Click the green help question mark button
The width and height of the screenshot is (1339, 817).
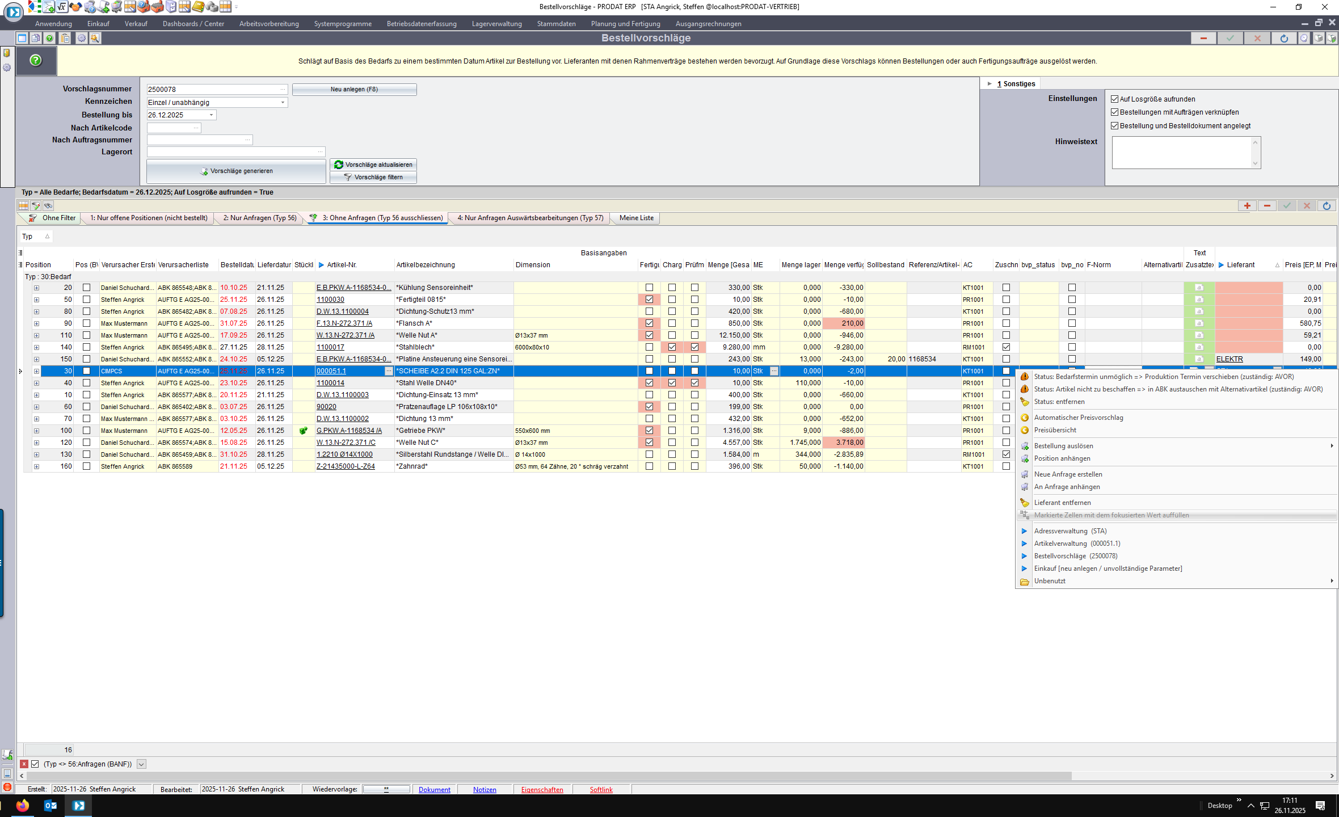pyautogui.click(x=36, y=60)
